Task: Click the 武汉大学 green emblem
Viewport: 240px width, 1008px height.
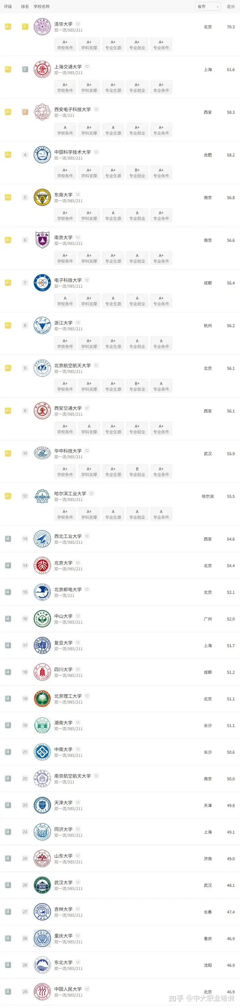Action: 42,885
